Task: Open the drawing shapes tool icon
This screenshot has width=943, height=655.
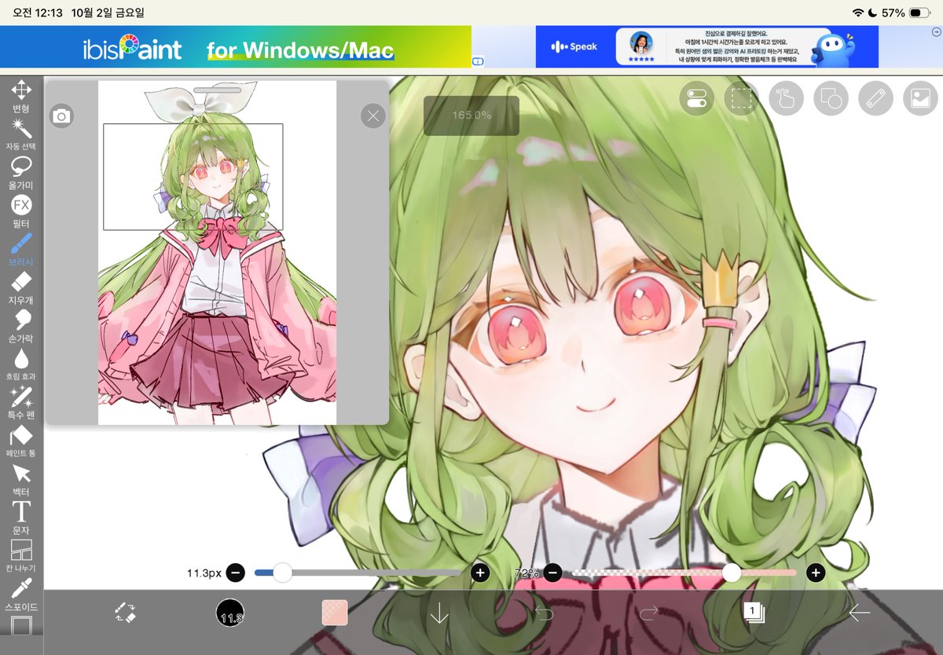Action: [831, 98]
